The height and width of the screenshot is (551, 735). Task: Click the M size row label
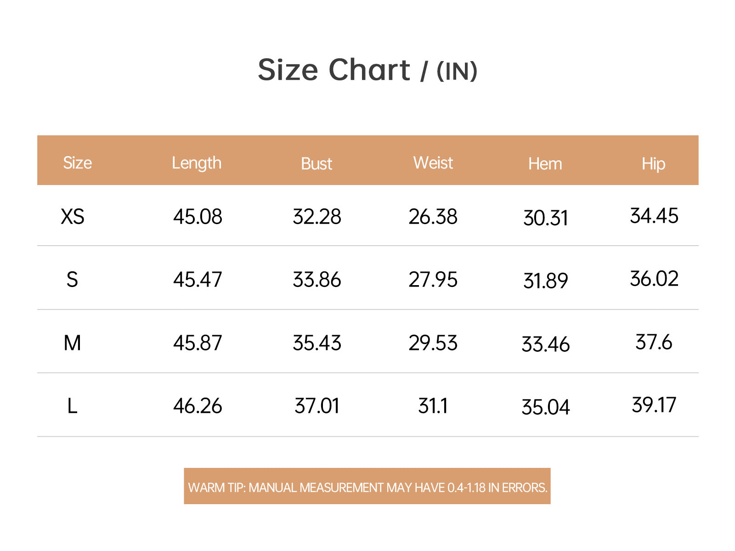(x=72, y=343)
